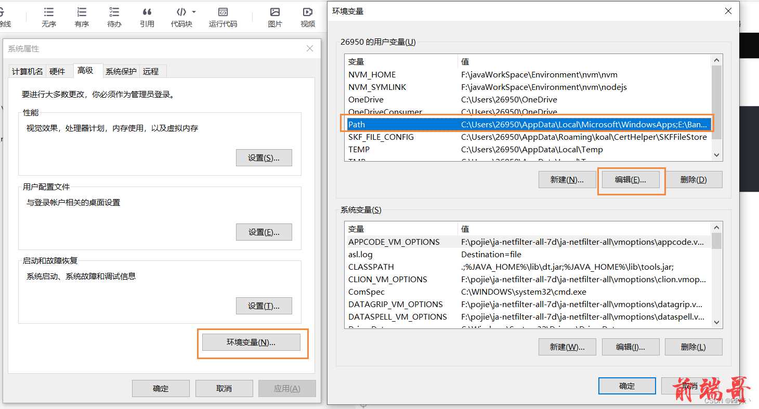Click 新建(W)... for system variables

tap(567, 347)
